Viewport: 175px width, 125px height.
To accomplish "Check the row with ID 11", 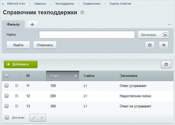I will pyautogui.click(x=6, y=86).
